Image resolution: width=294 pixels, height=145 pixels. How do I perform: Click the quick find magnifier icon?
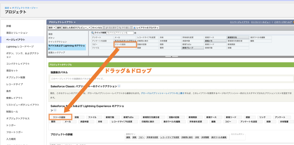[93, 33]
